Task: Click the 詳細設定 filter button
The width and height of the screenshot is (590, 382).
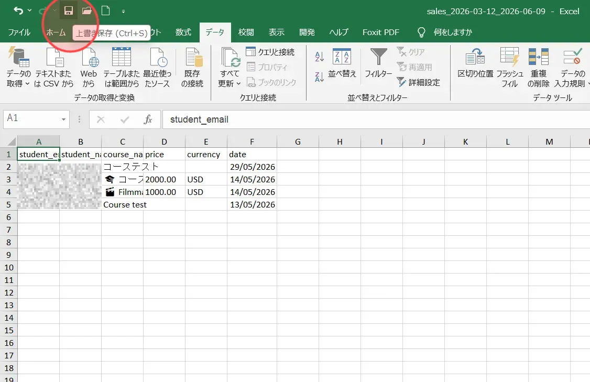Action: coord(419,82)
